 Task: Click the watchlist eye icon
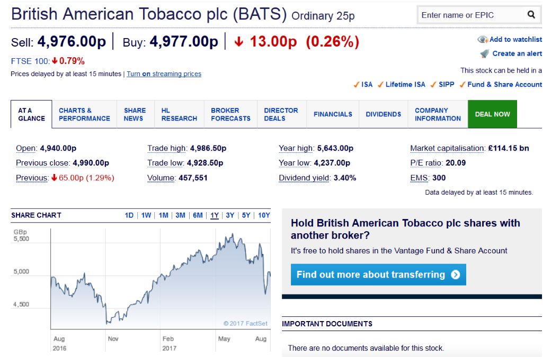click(482, 40)
